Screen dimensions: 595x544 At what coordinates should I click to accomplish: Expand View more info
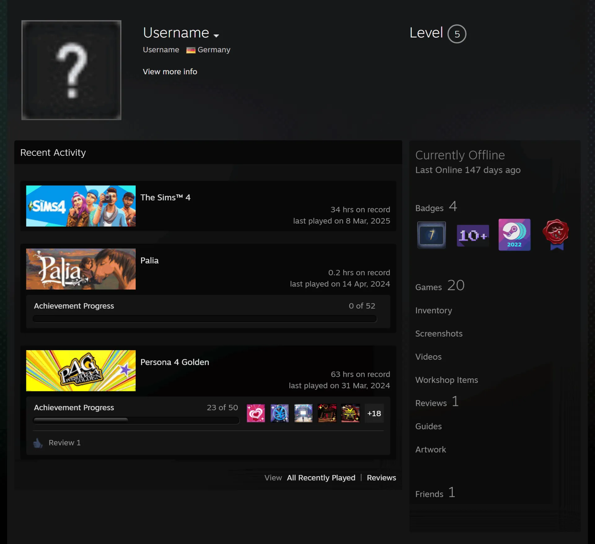click(170, 72)
